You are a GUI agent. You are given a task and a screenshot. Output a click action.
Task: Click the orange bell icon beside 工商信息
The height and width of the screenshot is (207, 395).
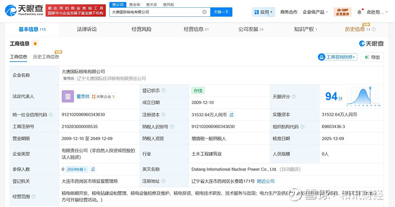pyautogui.click(x=35, y=44)
